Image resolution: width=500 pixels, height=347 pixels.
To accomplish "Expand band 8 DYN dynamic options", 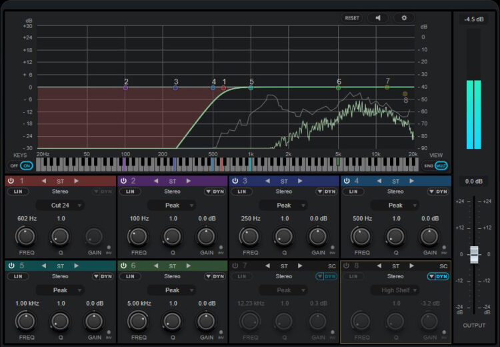I will point(431,276).
